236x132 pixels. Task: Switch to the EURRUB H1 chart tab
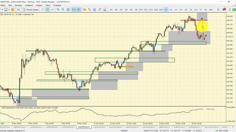52,127
